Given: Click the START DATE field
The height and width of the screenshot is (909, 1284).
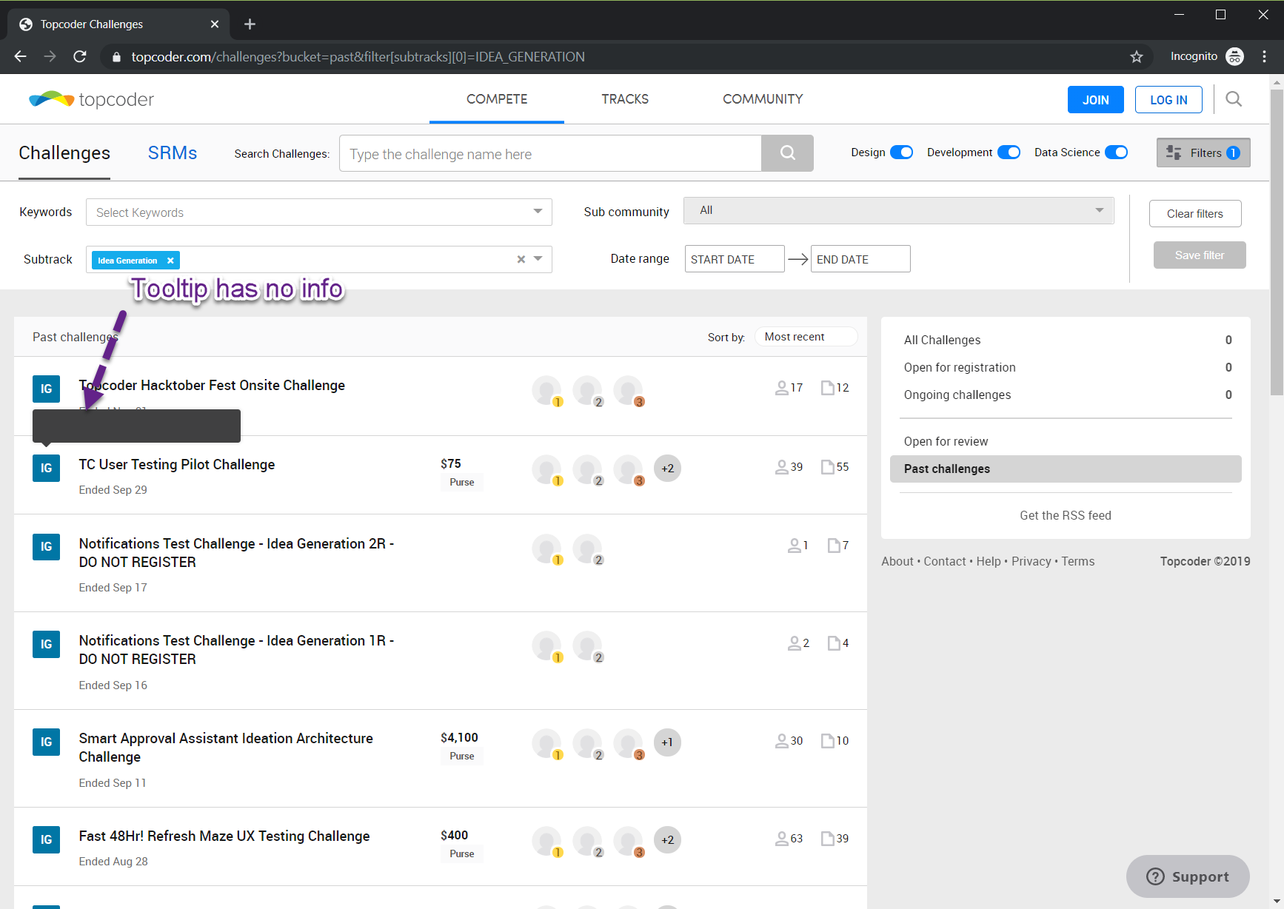Looking at the screenshot, I should (x=735, y=259).
